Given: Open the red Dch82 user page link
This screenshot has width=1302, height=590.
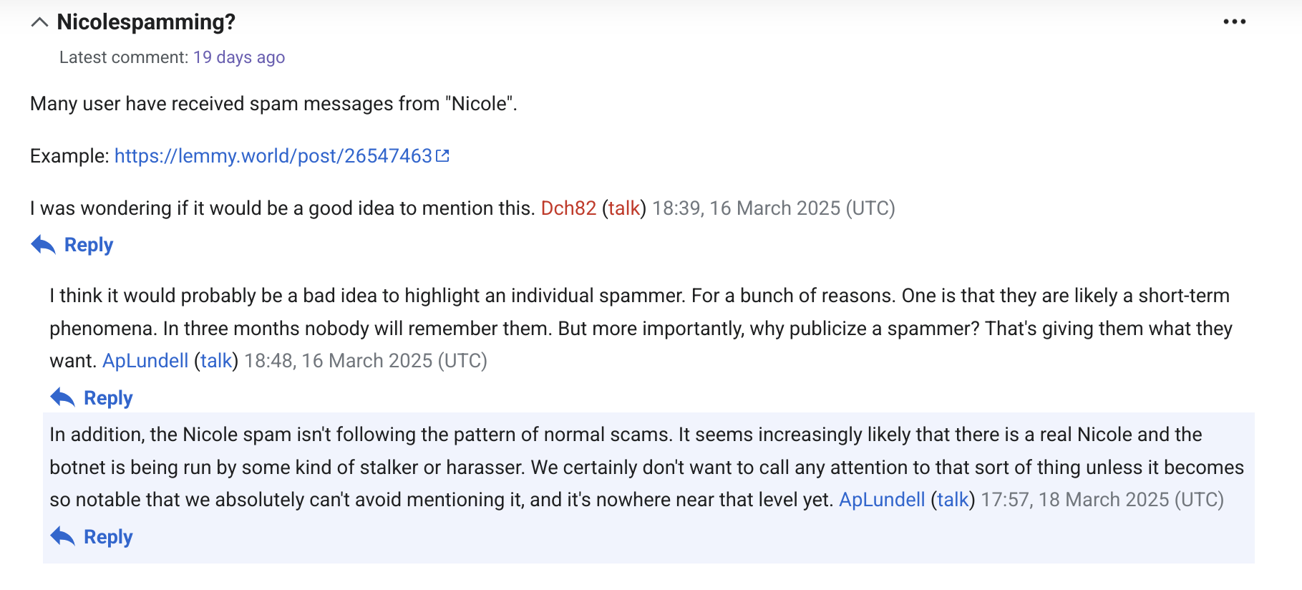Looking at the screenshot, I should coord(568,208).
